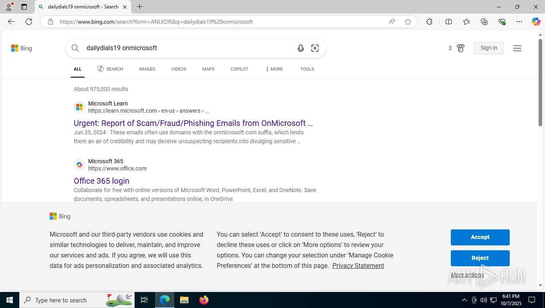
Task: Search using voice microphone icon
Action: (x=301, y=48)
